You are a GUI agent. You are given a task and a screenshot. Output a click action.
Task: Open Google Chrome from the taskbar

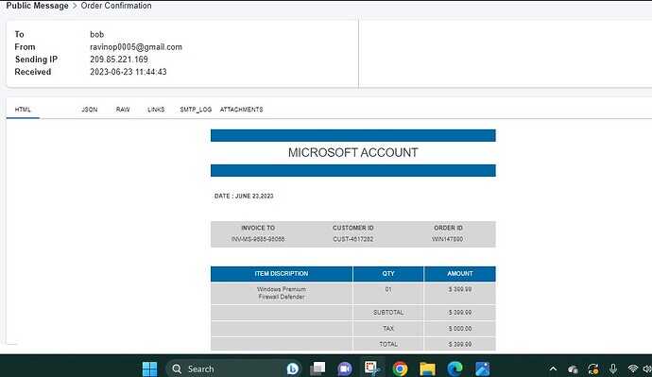tap(400, 368)
